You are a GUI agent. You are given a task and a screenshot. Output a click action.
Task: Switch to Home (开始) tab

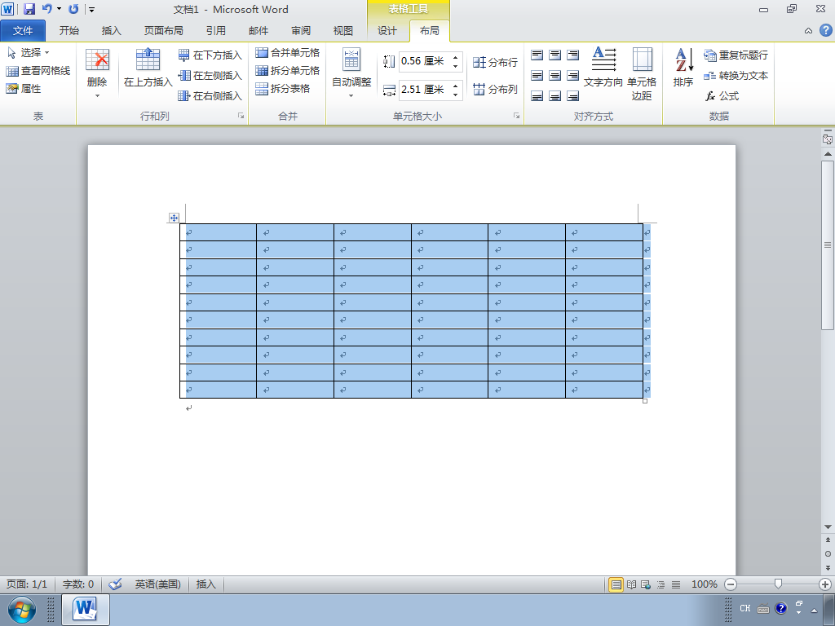click(x=69, y=31)
